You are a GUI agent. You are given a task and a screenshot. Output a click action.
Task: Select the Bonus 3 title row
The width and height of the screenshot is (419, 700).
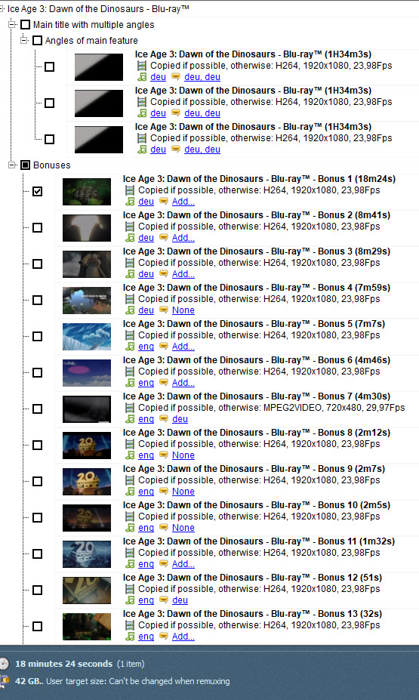click(x=257, y=251)
